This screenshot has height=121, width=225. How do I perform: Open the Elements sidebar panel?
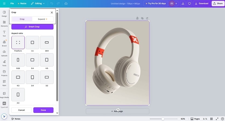click(x=4, y=24)
